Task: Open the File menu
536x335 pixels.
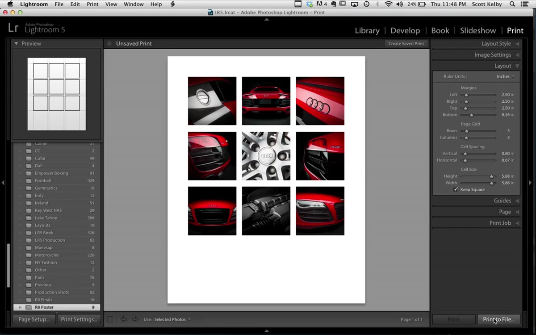Action: (59, 4)
